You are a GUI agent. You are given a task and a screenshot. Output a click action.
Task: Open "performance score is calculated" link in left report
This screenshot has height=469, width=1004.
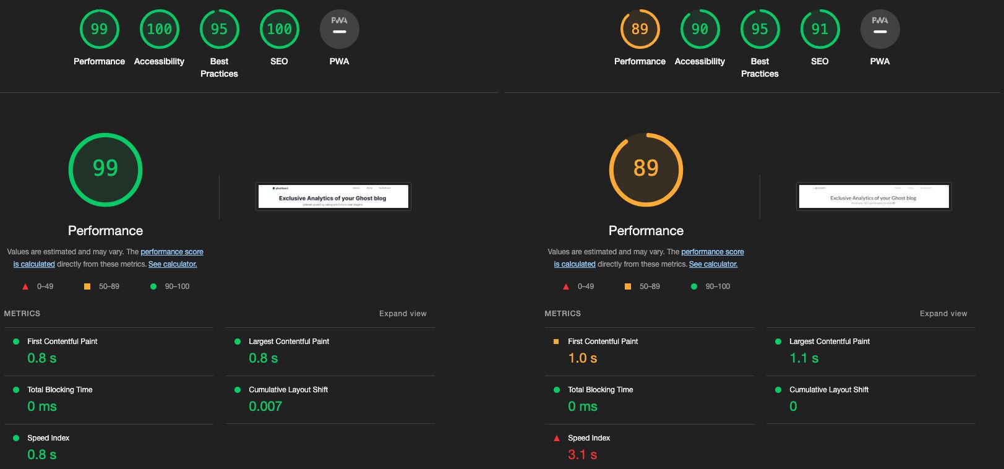(x=171, y=252)
